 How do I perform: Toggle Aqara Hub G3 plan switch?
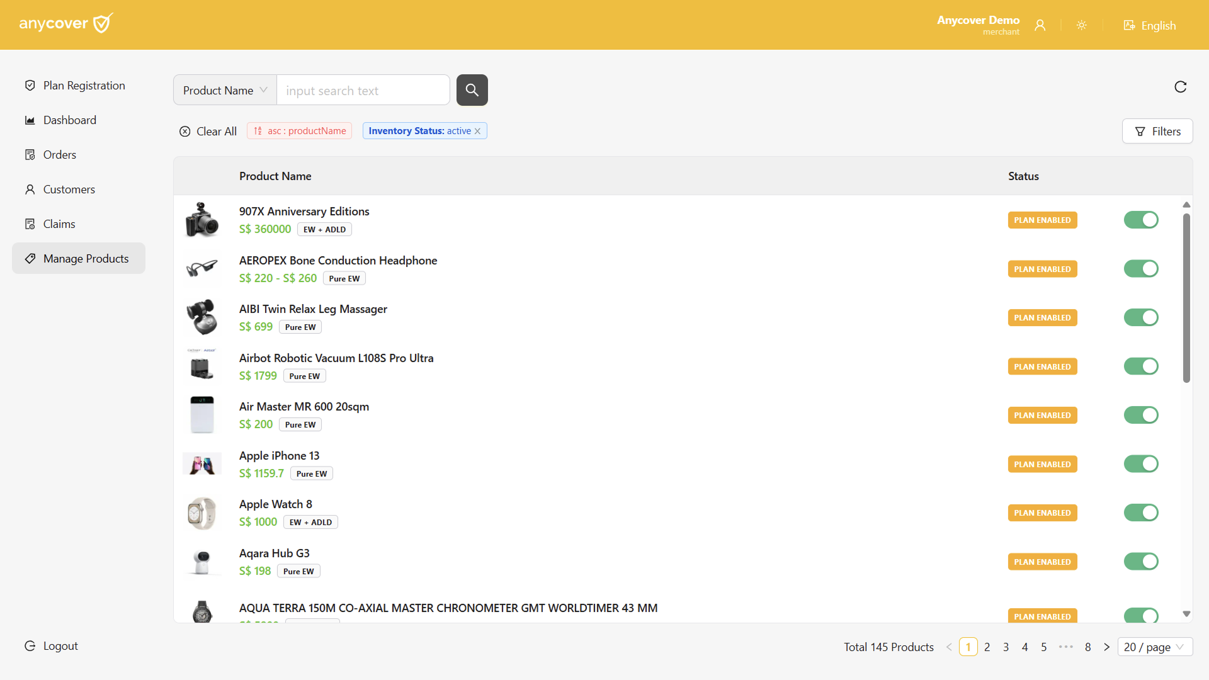[1141, 562]
